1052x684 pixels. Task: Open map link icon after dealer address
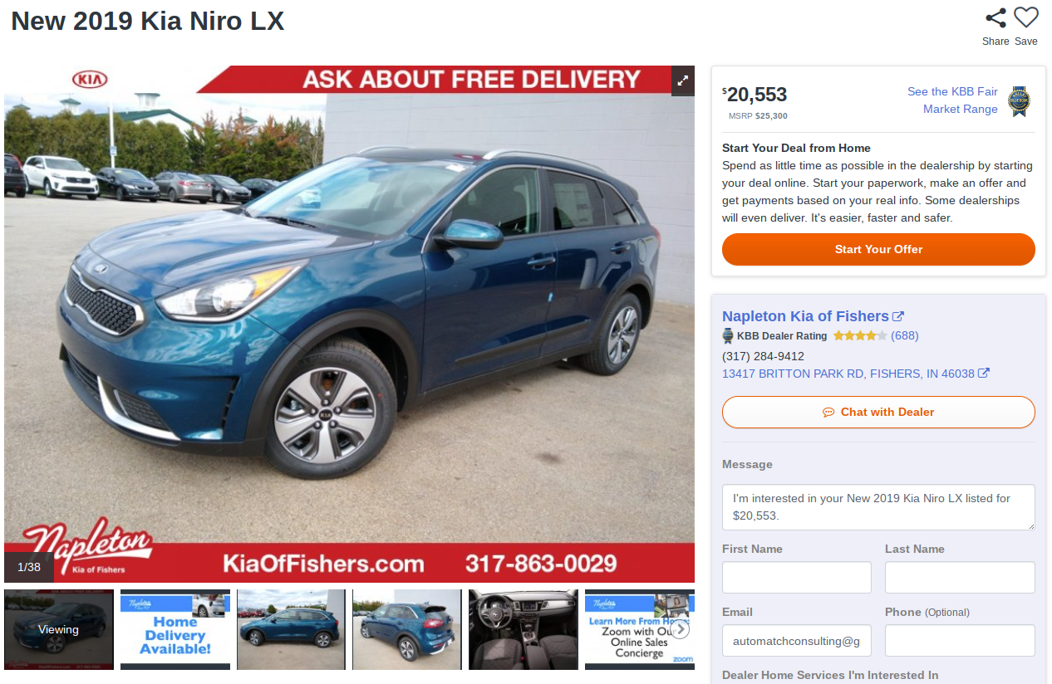[x=984, y=374]
